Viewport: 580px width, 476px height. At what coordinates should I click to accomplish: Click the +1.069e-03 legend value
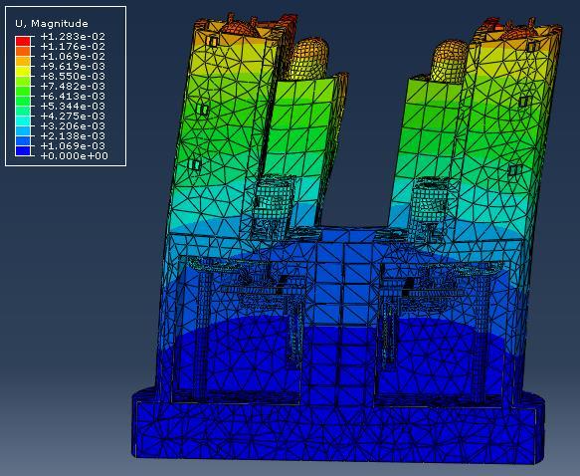coord(73,145)
